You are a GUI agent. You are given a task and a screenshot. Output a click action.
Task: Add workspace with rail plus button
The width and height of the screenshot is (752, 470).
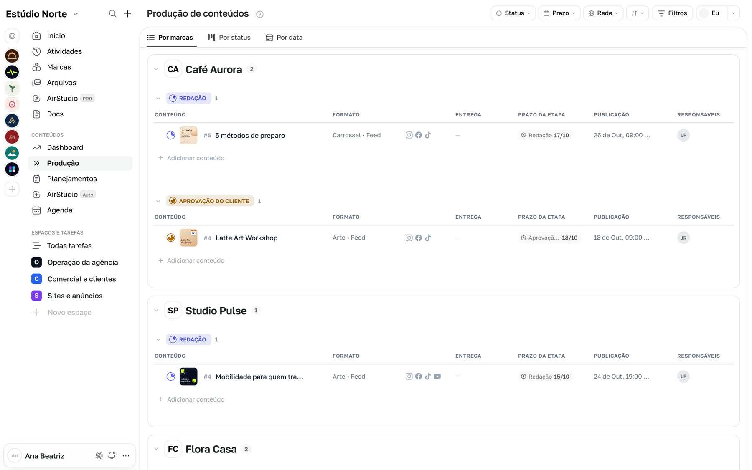click(12, 189)
